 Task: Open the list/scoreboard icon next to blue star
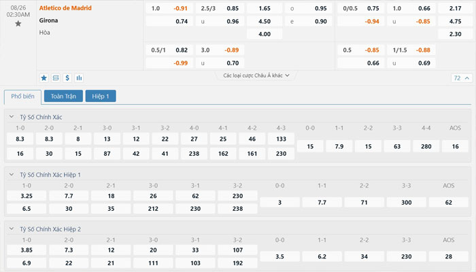coord(56,78)
